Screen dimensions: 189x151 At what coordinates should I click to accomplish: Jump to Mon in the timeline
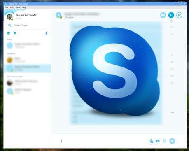172,76
